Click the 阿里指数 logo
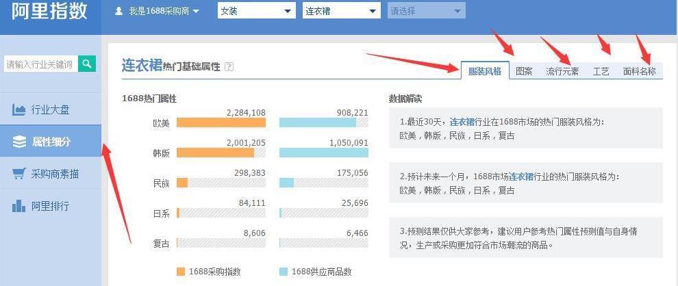678x286 pixels. tap(49, 11)
